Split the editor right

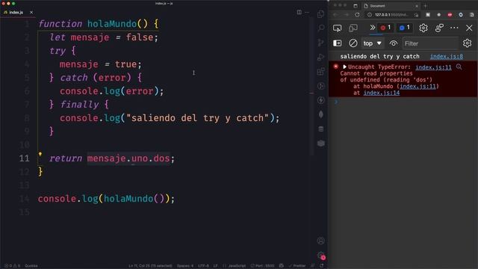coord(299,12)
